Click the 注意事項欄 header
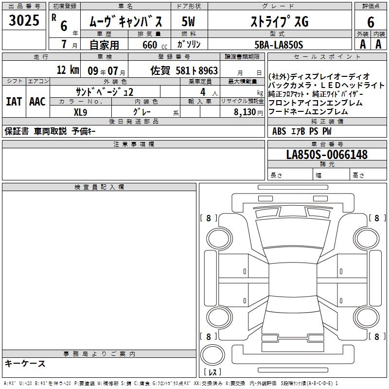 click(133, 144)
